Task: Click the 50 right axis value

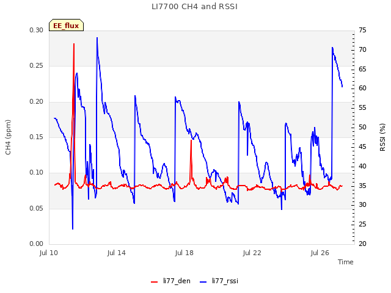Action: pyautogui.click(x=362, y=128)
